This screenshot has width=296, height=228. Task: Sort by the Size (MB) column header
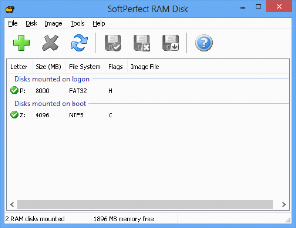(48, 67)
